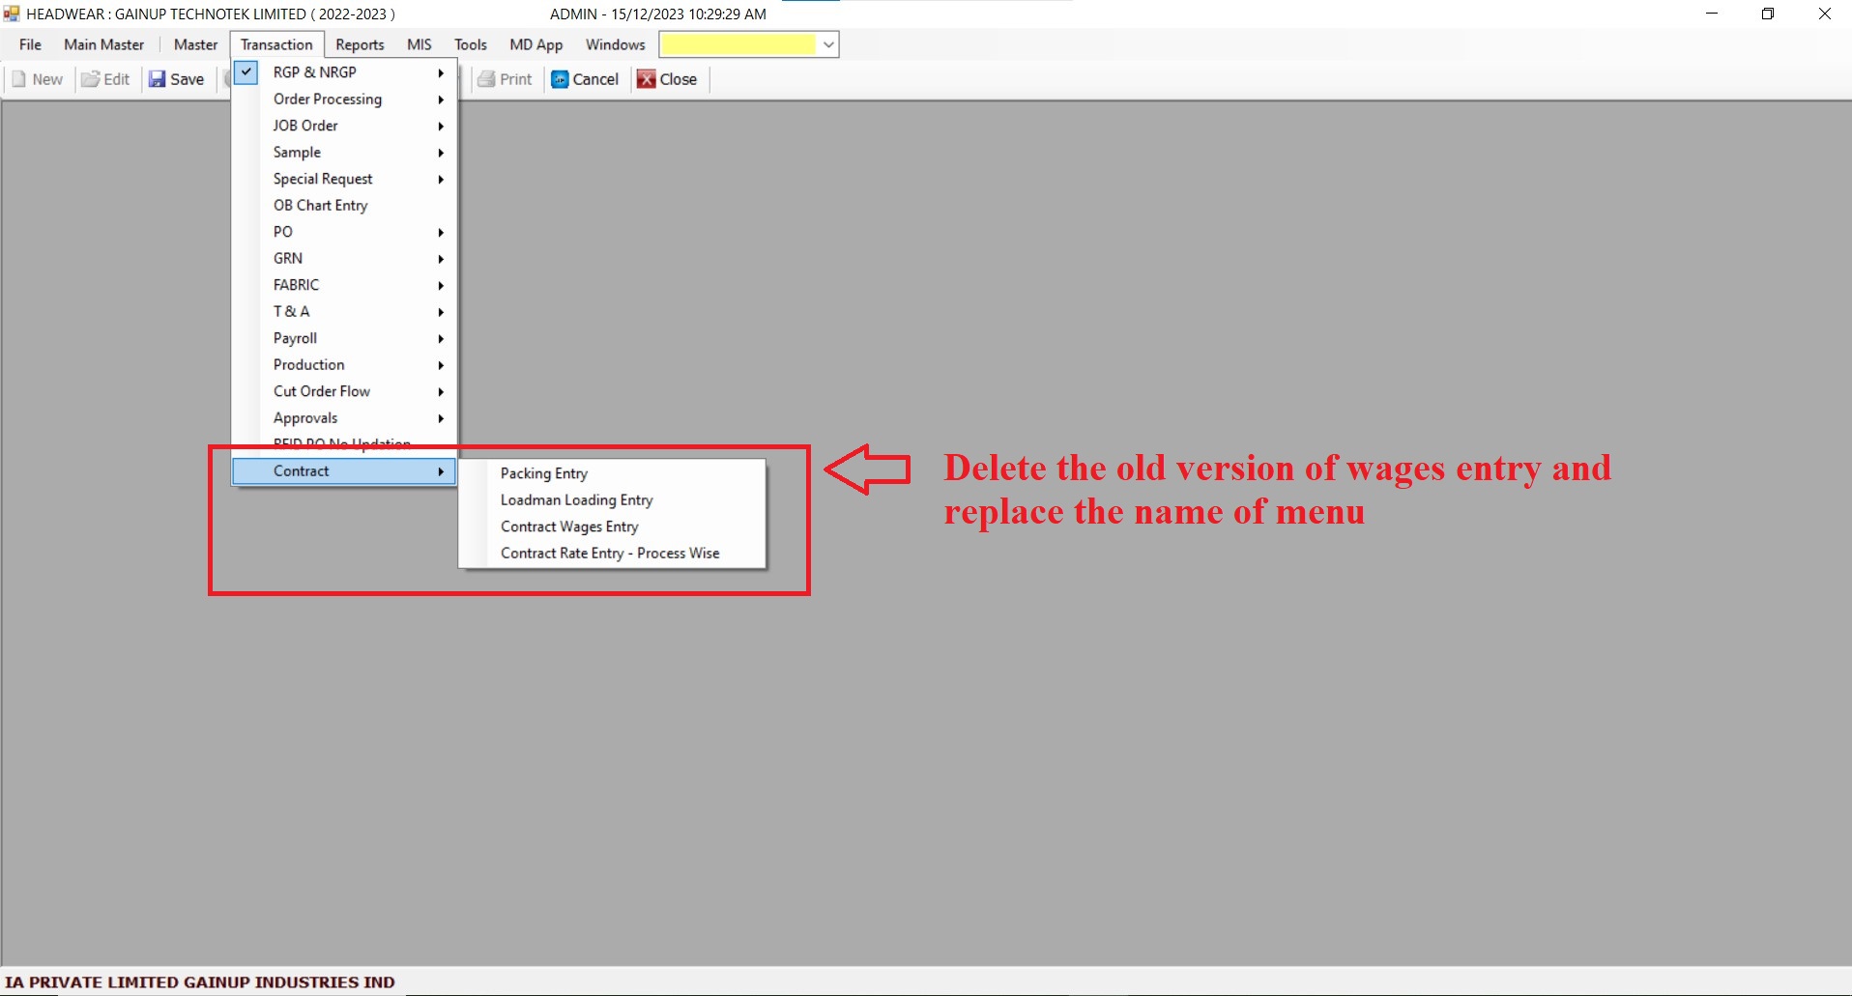Image resolution: width=1852 pixels, height=996 pixels.
Task: Restore down the application window
Action: (x=1767, y=14)
